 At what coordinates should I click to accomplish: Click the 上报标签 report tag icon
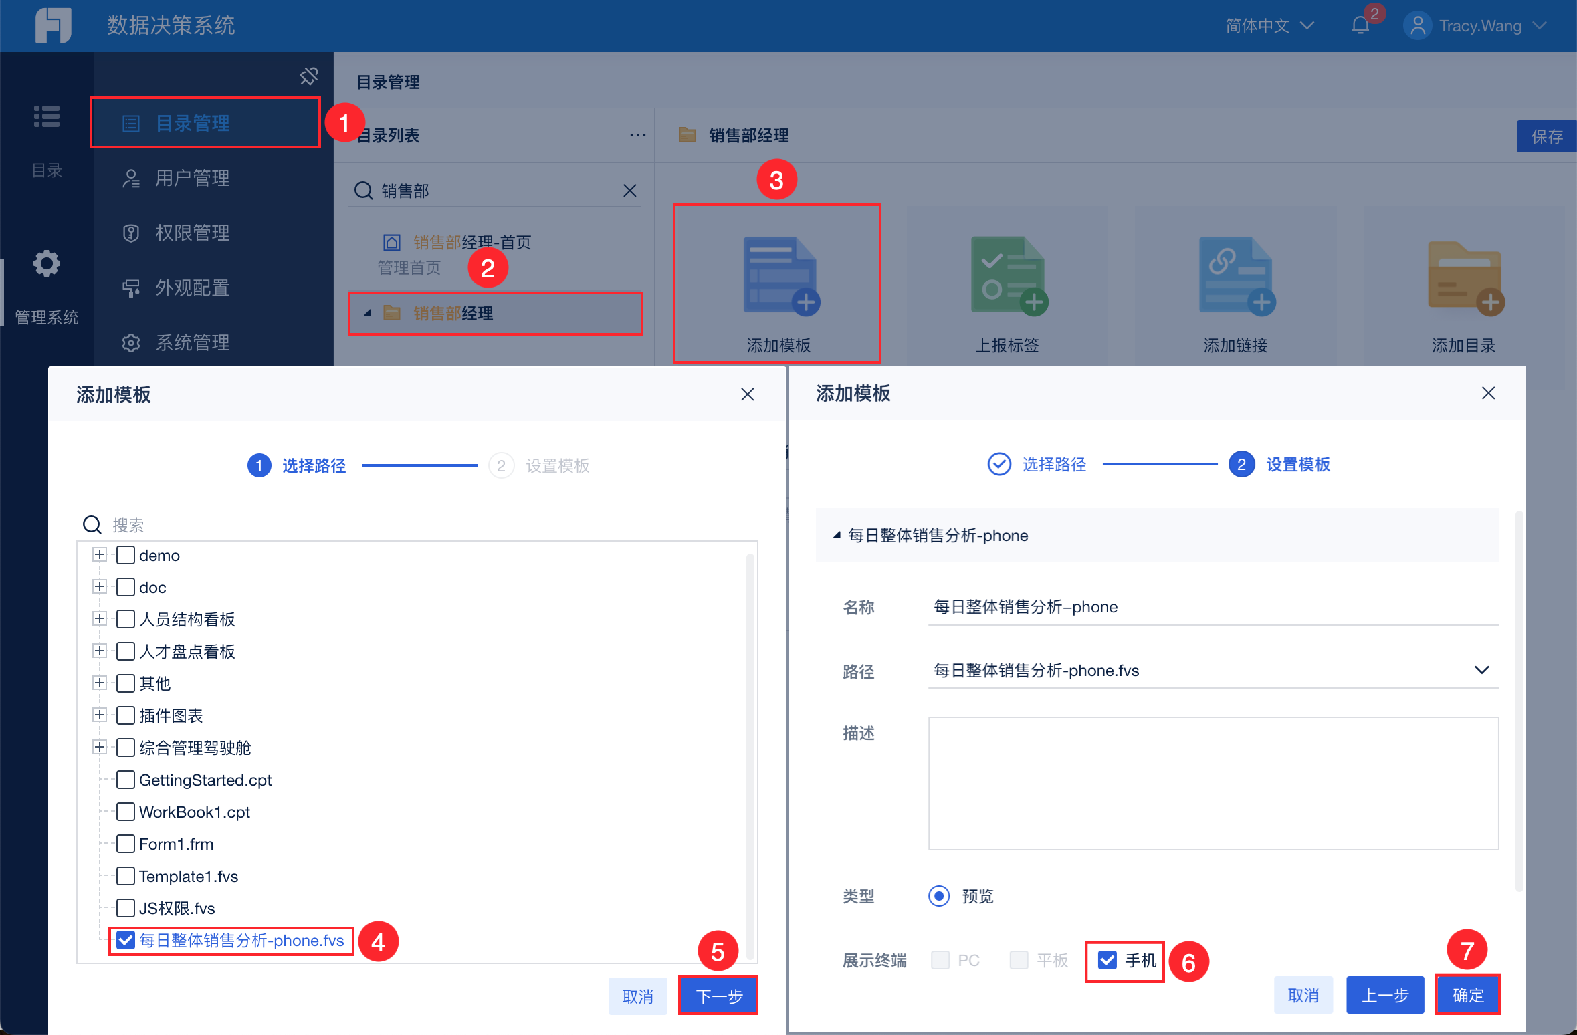click(x=1009, y=275)
